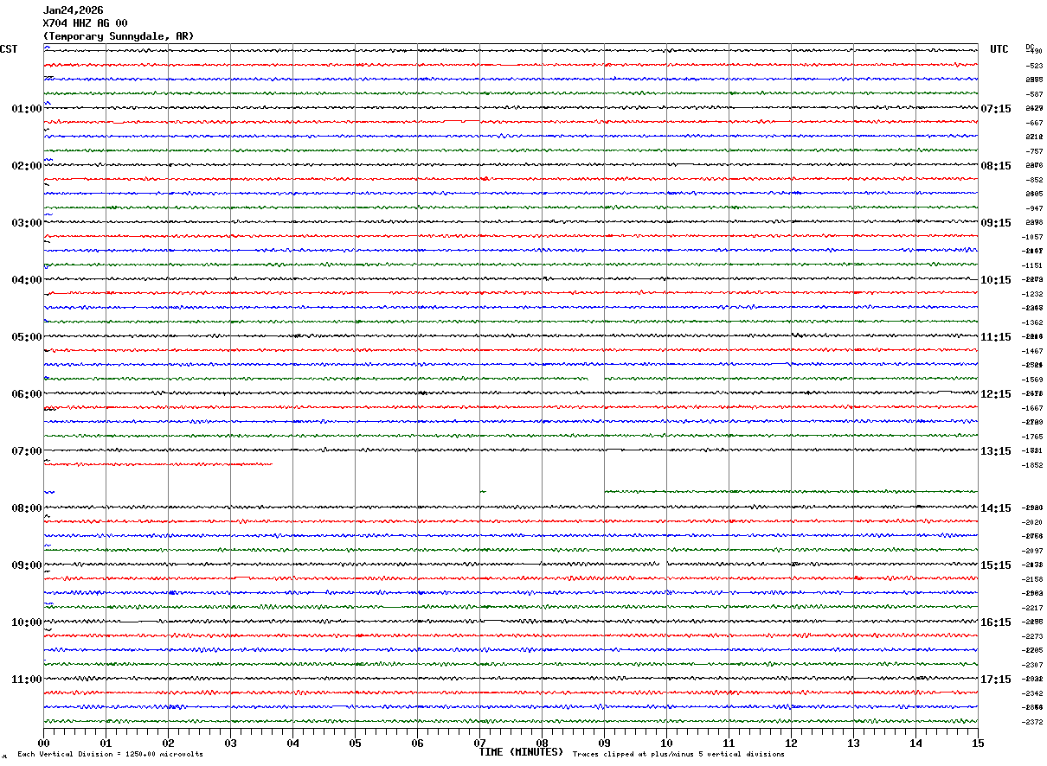Click the 07:15 UTC time label
The width and height of the screenshot is (1047, 766).
tap(996, 109)
